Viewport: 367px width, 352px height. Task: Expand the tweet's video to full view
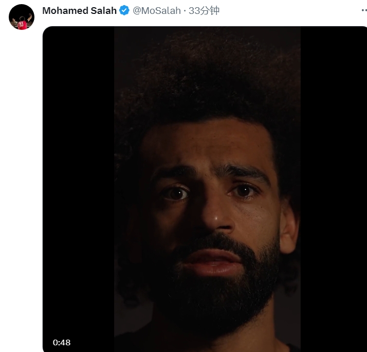[x=207, y=189]
